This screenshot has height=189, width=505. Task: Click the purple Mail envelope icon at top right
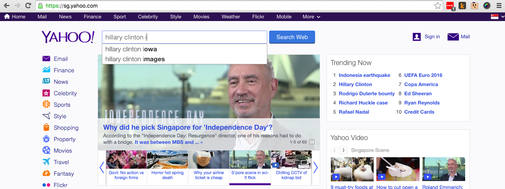(x=453, y=37)
